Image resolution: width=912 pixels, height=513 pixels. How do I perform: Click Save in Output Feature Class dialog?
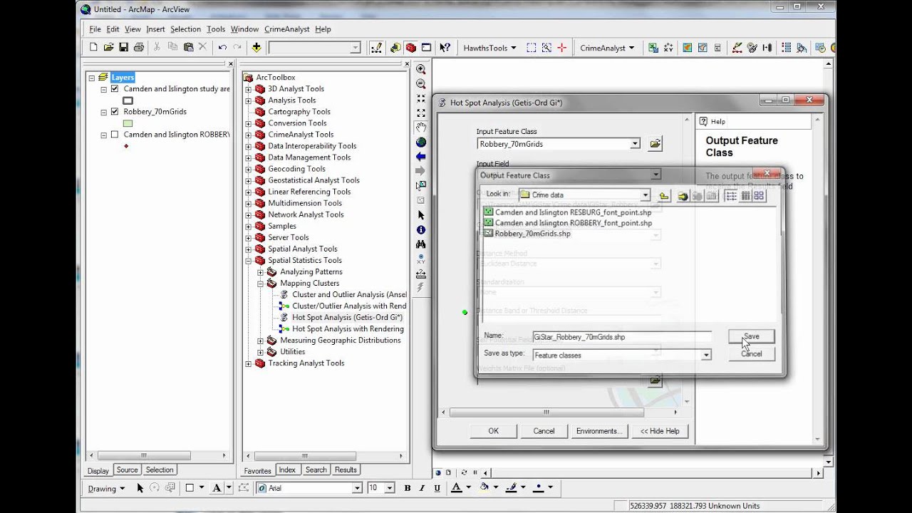(x=752, y=336)
